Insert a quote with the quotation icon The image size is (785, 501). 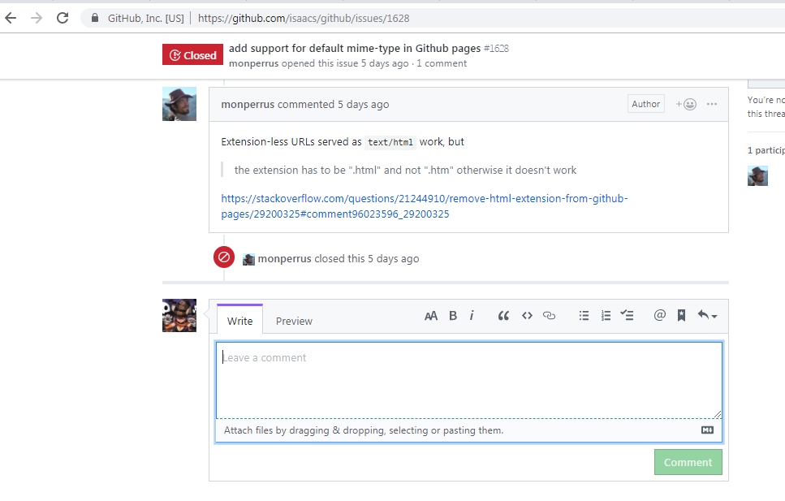click(x=503, y=316)
